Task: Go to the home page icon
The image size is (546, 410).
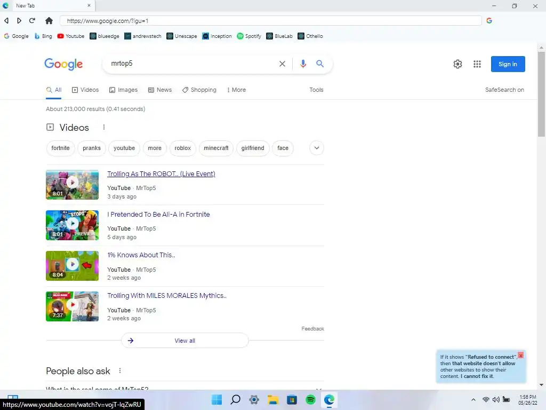Action: (49, 21)
